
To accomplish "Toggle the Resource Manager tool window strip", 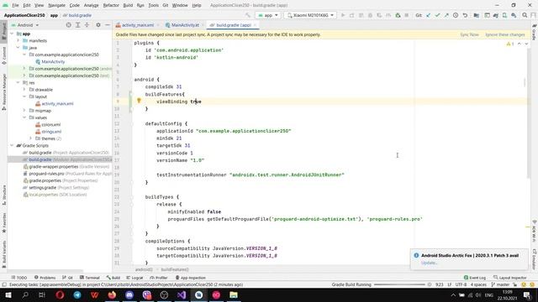I will pyautogui.click(x=3, y=91).
